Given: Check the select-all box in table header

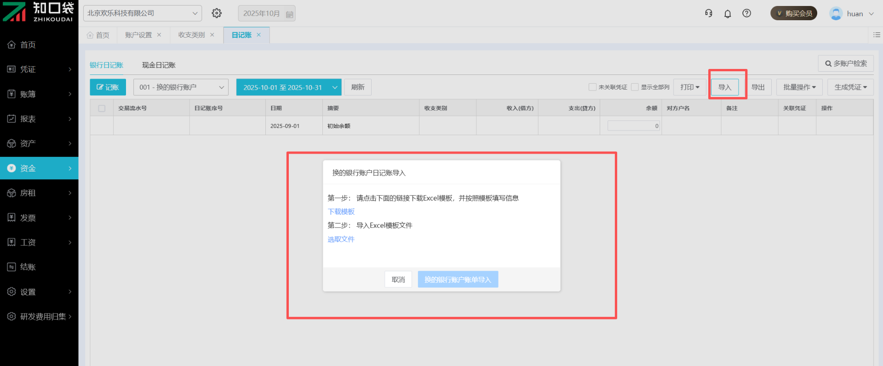Looking at the screenshot, I should [x=102, y=109].
